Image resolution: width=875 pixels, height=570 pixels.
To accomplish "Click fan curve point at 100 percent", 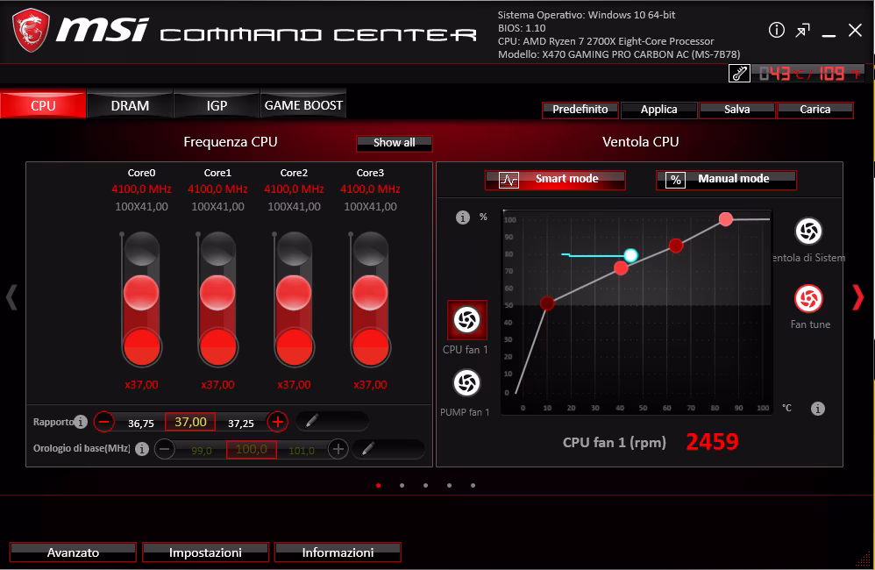I will 725,219.
